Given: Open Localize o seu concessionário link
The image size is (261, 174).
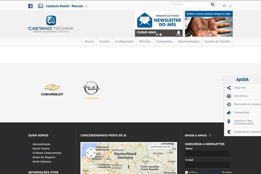Looking at the screenshot, I should [244, 122].
